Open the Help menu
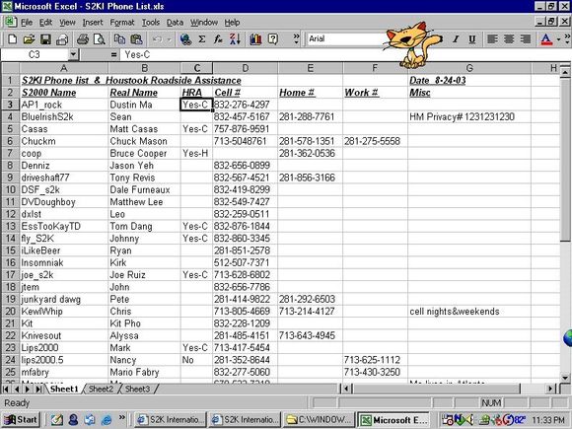The width and height of the screenshot is (572, 429). (232, 23)
